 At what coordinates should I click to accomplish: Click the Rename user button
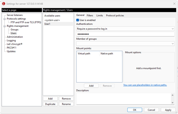point(66,104)
